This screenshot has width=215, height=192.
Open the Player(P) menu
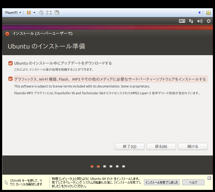pos(13,13)
